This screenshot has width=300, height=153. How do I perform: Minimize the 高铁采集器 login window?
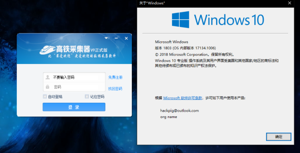[116, 38]
